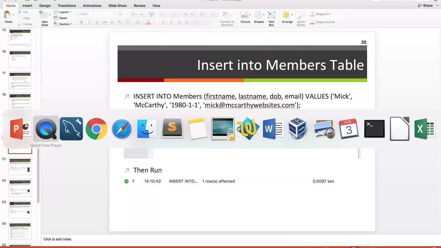
Task: Toggle italic formatting
Action: point(89,22)
